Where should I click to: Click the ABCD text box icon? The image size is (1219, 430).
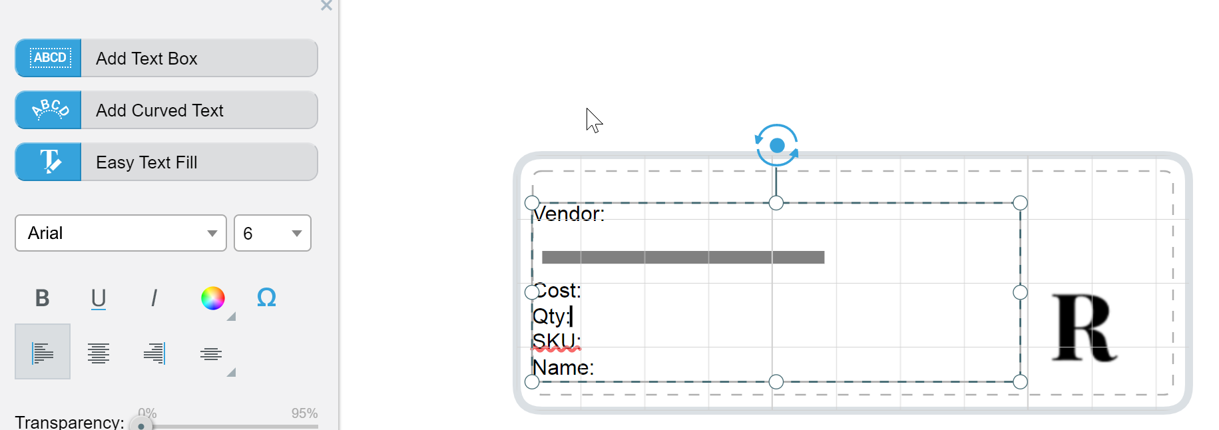click(x=49, y=58)
